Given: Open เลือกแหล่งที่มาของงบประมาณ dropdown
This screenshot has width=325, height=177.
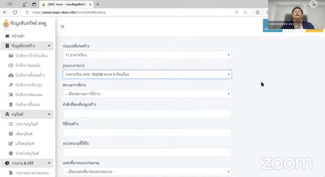Looking at the screenshot, I should click(147, 172).
